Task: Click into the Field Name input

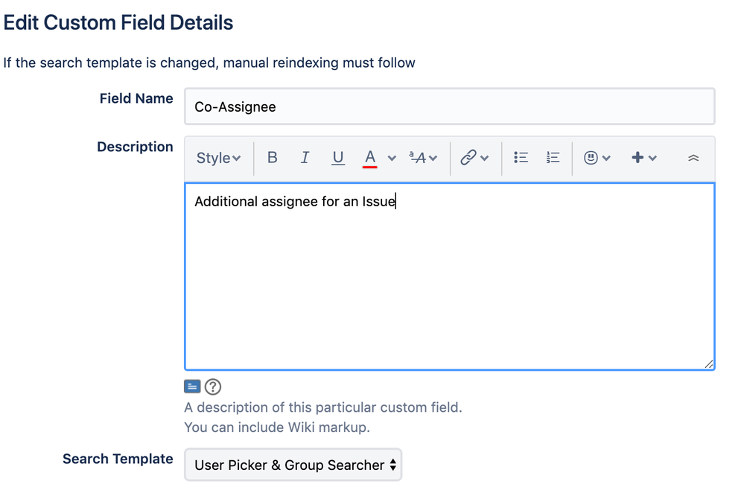Action: coord(449,106)
